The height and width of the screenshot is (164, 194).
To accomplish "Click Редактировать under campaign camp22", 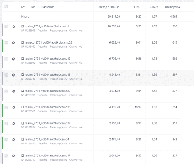I will pyautogui.click(x=58, y=47).
